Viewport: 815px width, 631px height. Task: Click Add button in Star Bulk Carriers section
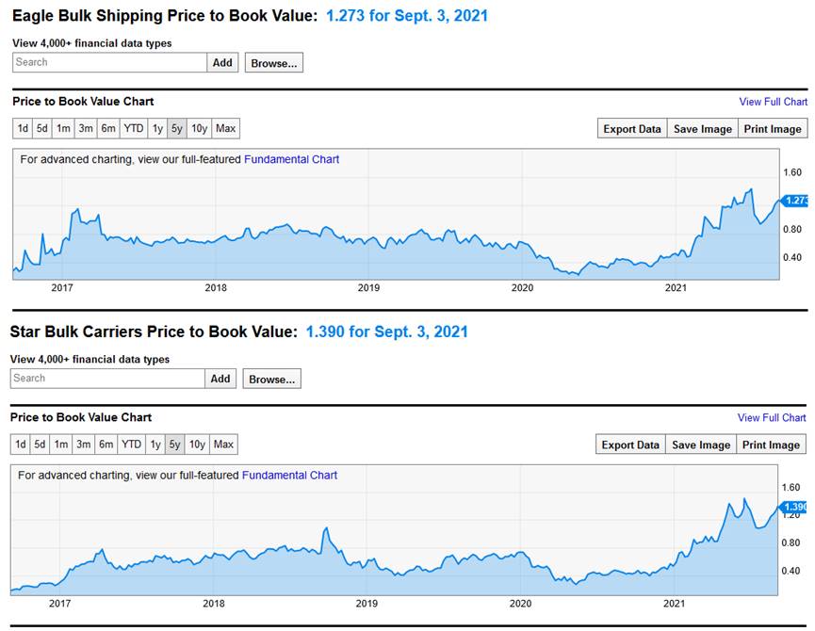pos(220,379)
